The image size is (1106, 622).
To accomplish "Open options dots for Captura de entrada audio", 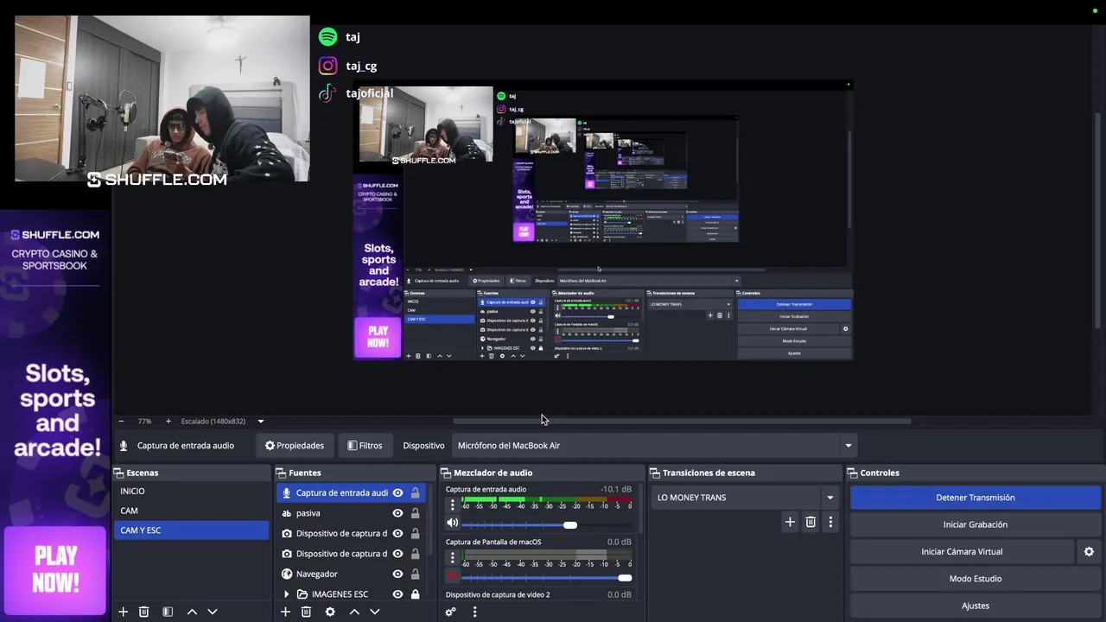I will click(x=452, y=505).
